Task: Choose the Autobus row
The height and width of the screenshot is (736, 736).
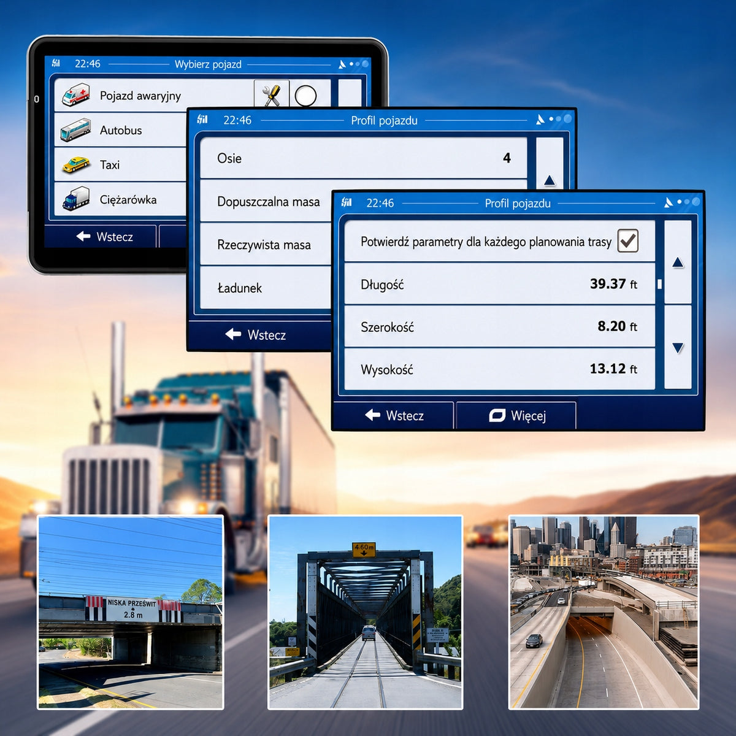Action: click(120, 130)
